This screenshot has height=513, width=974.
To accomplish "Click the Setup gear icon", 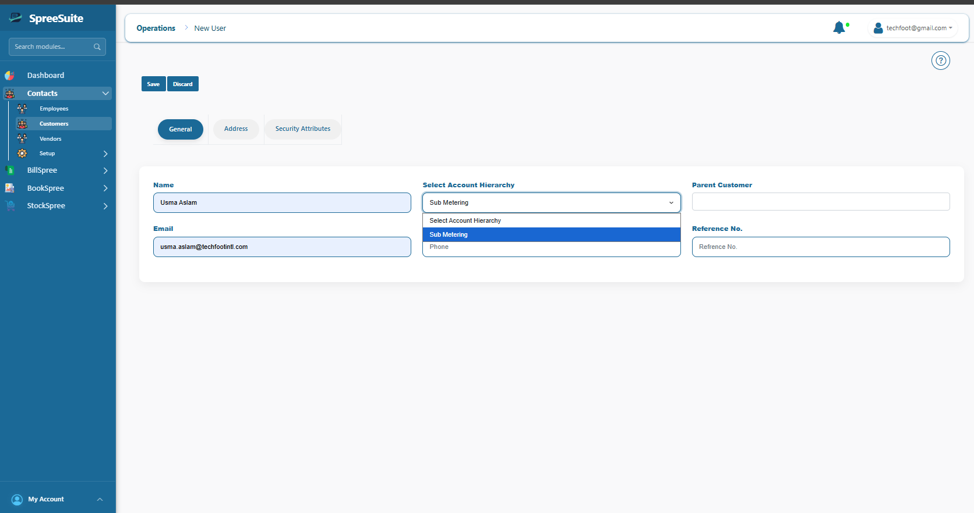I will coord(22,154).
